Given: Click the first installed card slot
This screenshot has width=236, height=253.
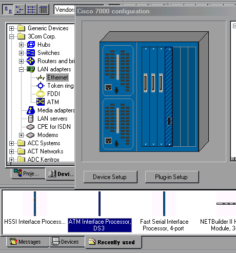Looking at the screenshot, I should tap(146, 96).
